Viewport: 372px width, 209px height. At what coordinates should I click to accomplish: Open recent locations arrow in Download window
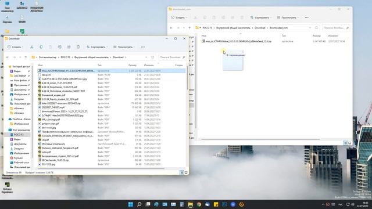[20, 57]
